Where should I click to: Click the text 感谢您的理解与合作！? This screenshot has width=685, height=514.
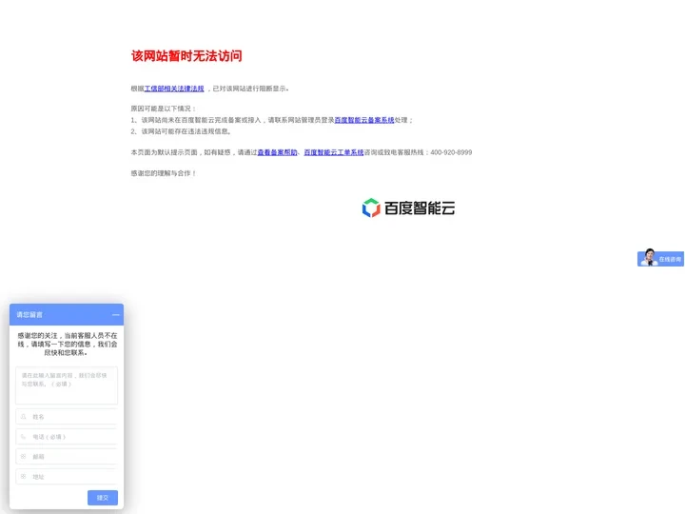click(x=164, y=173)
